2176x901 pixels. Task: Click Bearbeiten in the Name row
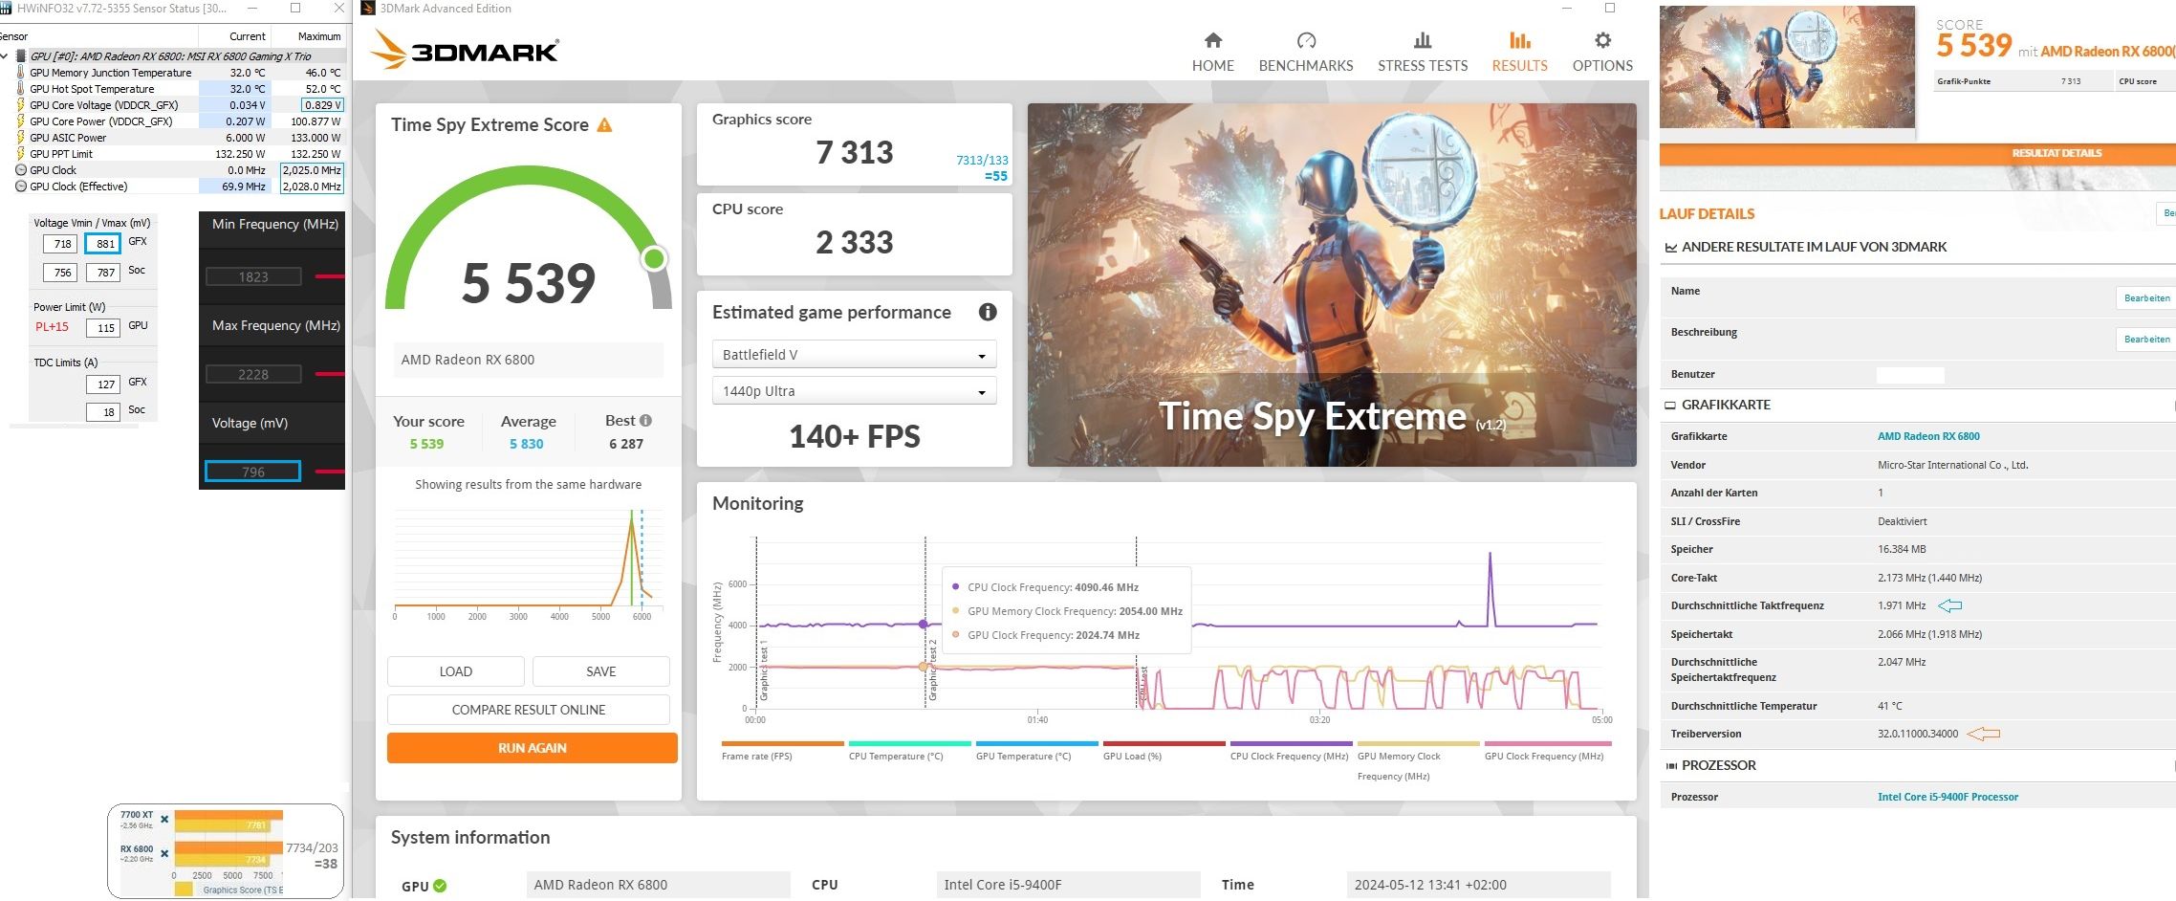coord(2146,298)
